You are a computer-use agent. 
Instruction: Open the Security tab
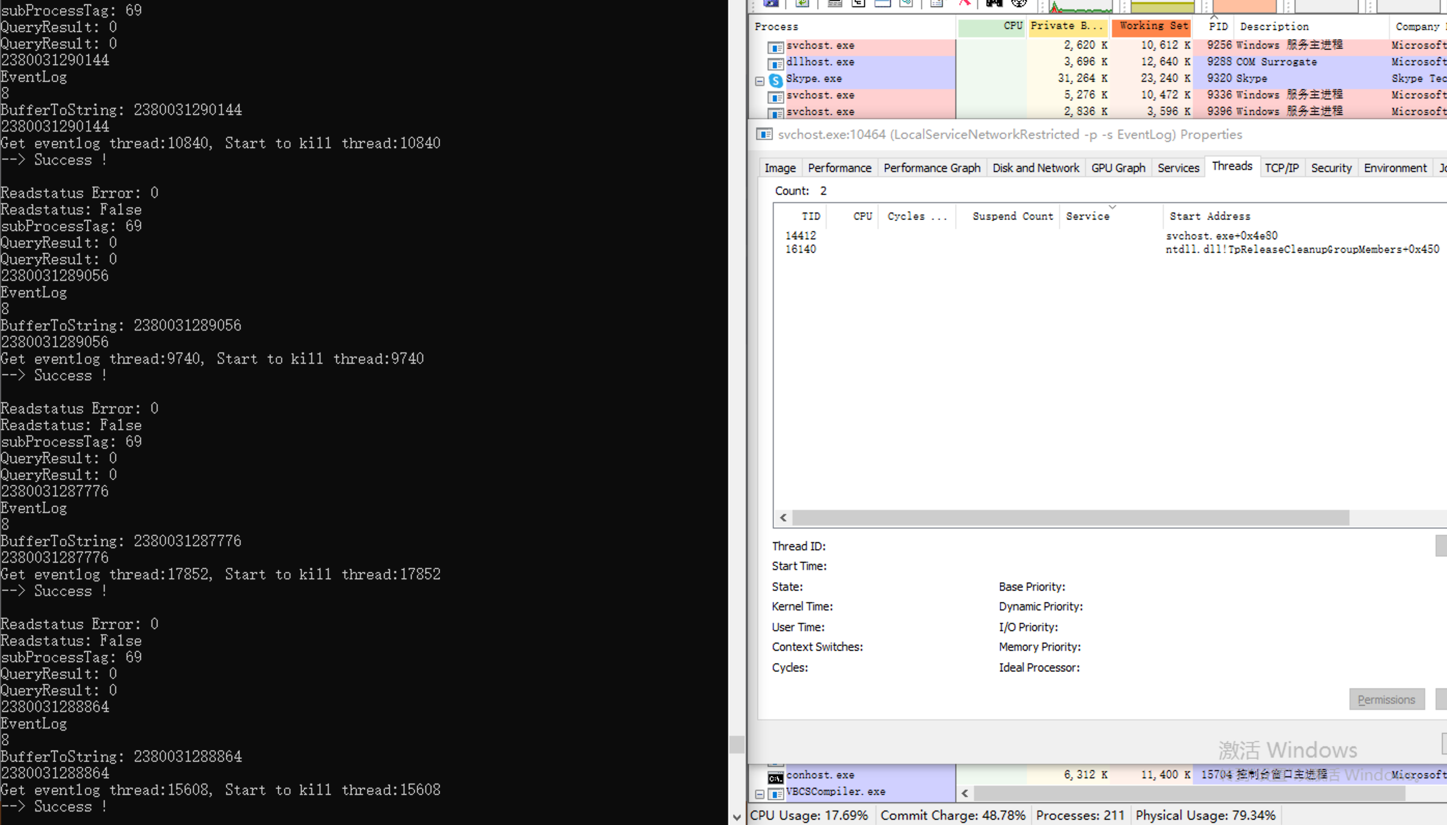pyautogui.click(x=1331, y=168)
